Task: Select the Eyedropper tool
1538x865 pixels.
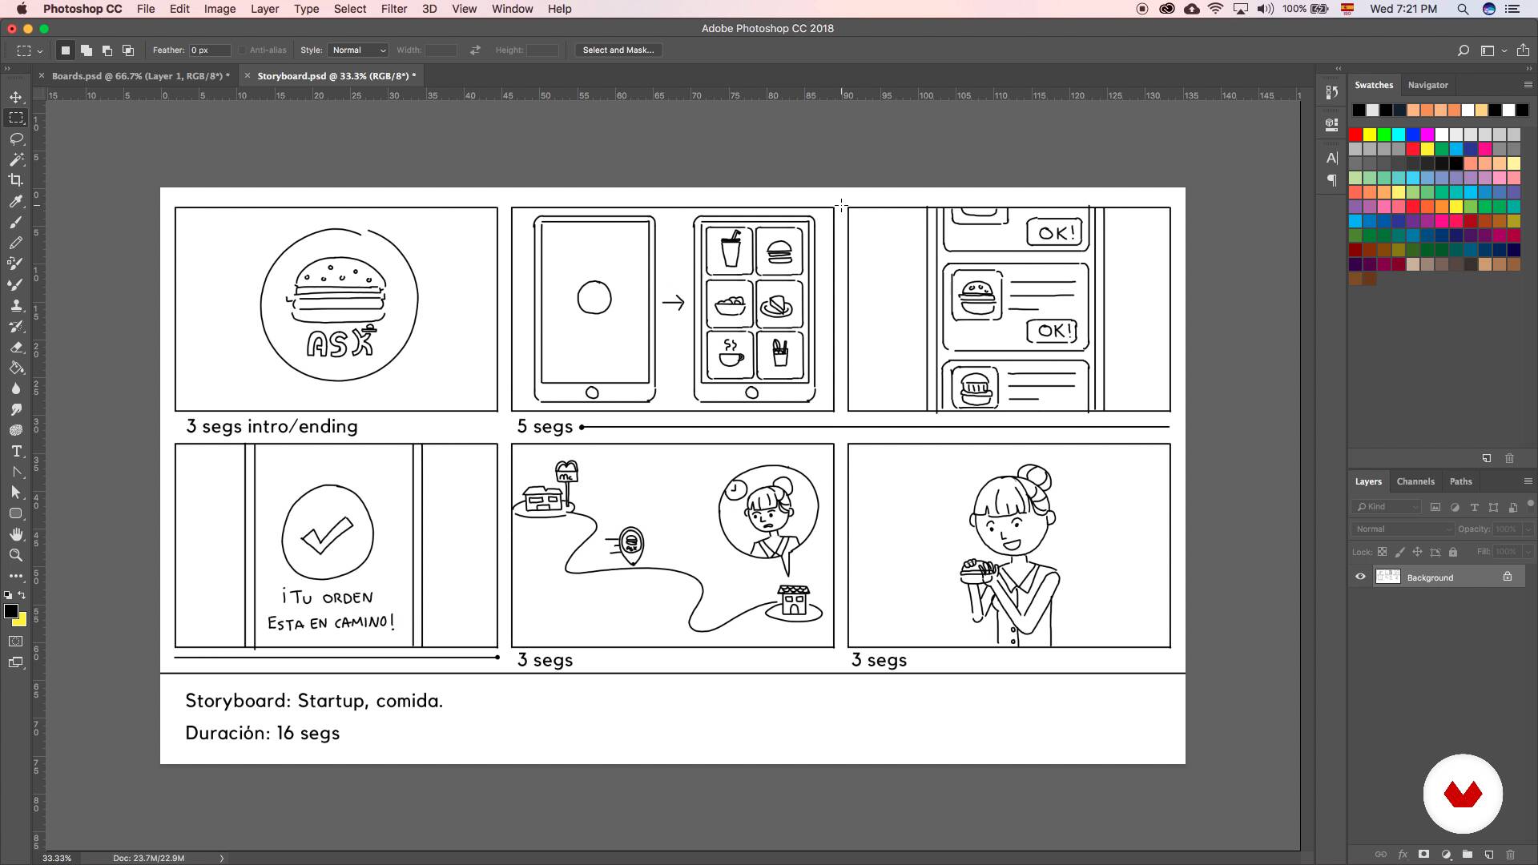Action: click(16, 201)
